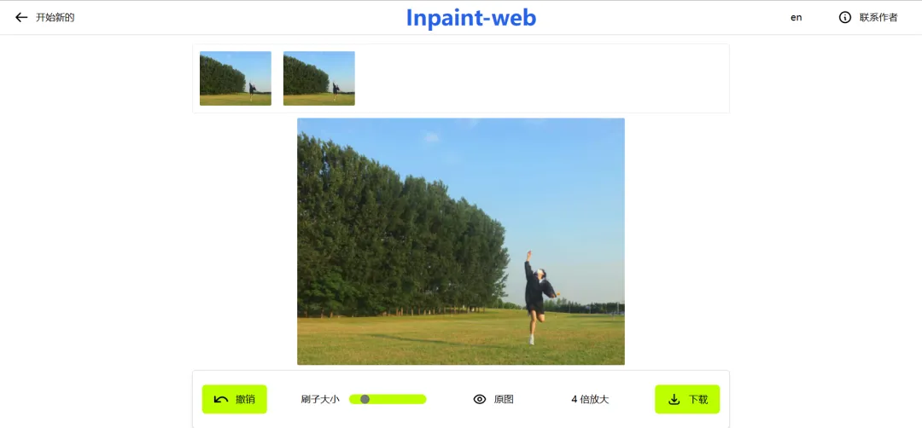Switch language with the en button
Image resolution: width=922 pixels, height=428 pixels.
coord(797,18)
